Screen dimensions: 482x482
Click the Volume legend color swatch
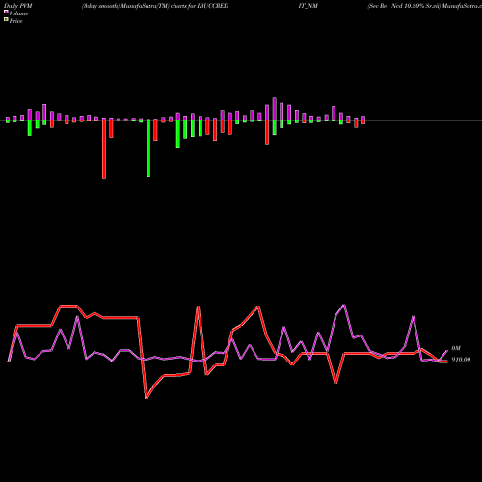[6, 12]
